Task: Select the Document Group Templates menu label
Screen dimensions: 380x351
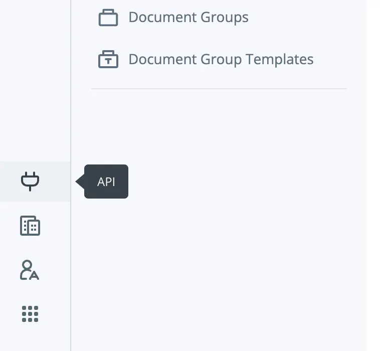Action: click(221, 59)
